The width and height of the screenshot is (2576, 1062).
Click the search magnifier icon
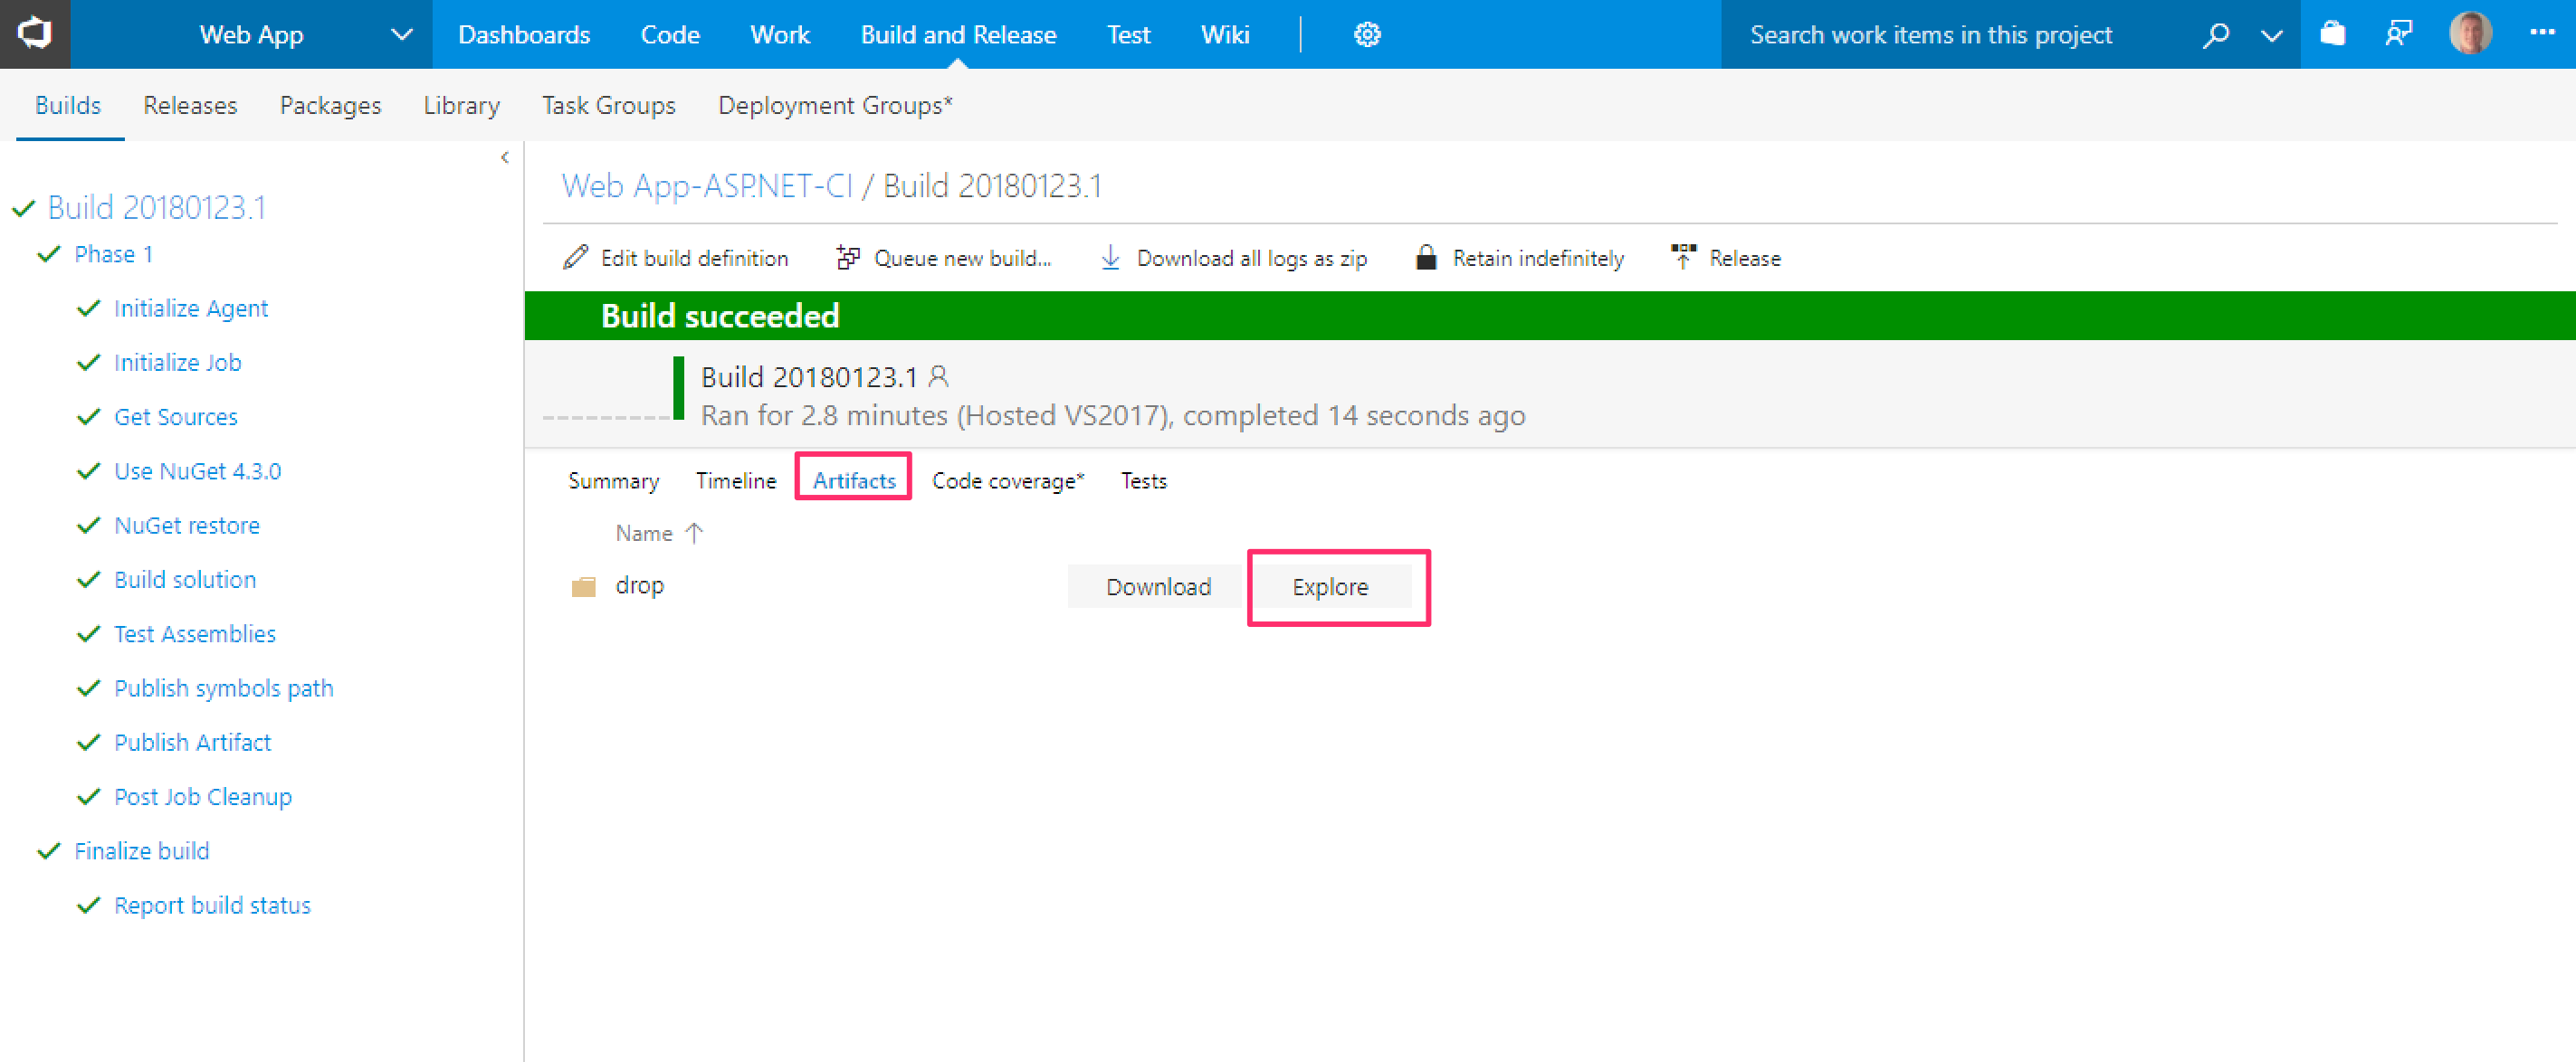pos(2215,35)
